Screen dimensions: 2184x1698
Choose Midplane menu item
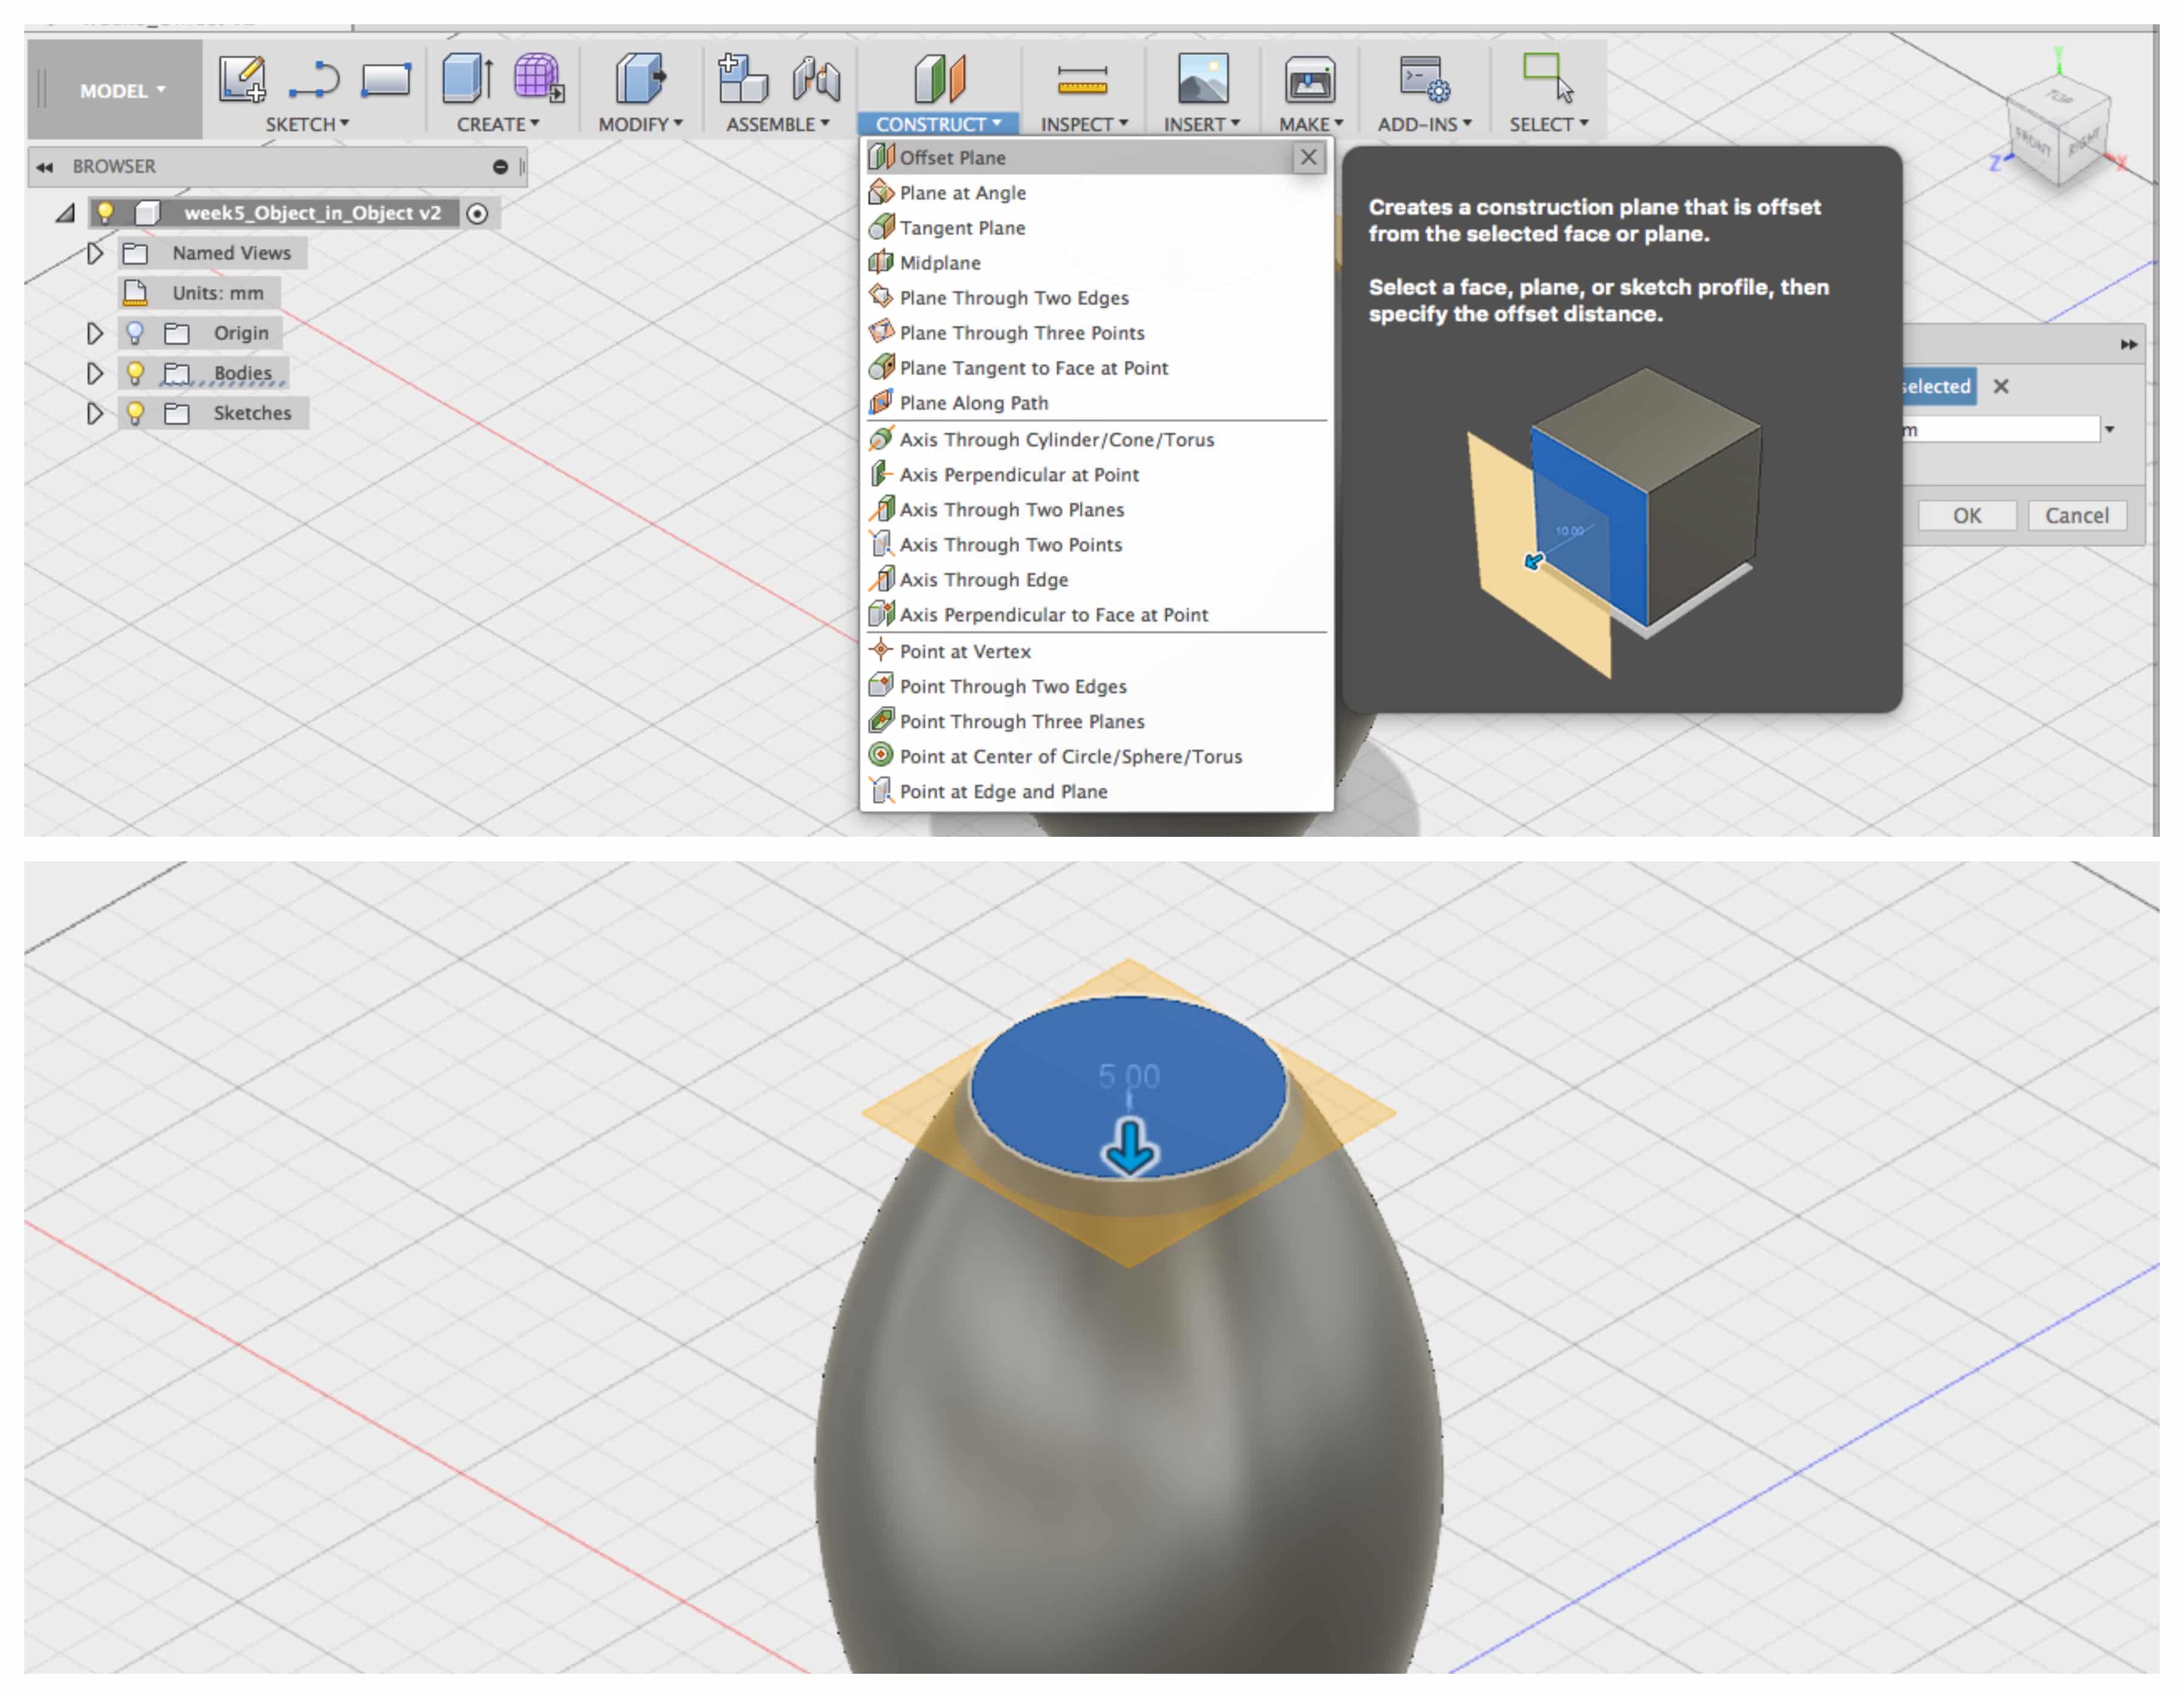pos(1097,263)
